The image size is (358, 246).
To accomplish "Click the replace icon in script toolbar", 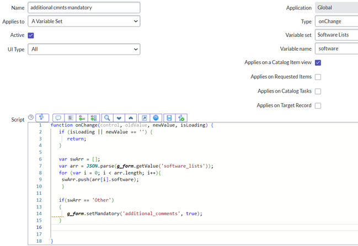I will tap(82, 117).
